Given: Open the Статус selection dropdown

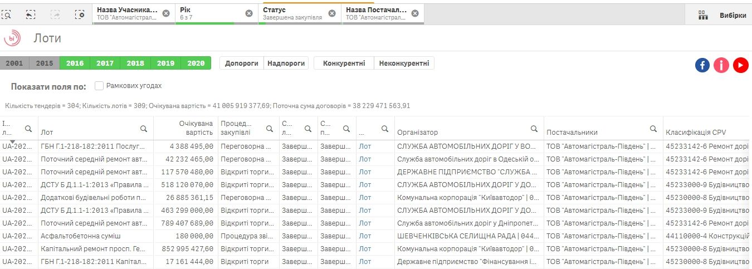Looking at the screenshot, I should 300,13.
